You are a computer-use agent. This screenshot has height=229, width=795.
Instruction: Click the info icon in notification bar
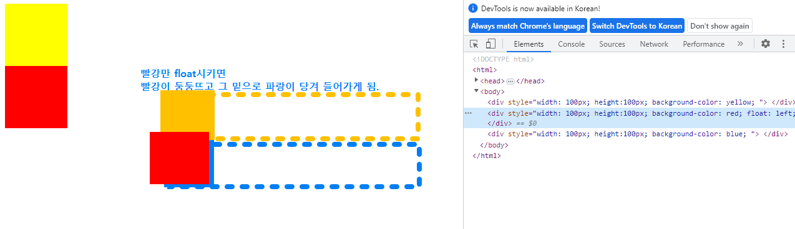click(x=473, y=9)
